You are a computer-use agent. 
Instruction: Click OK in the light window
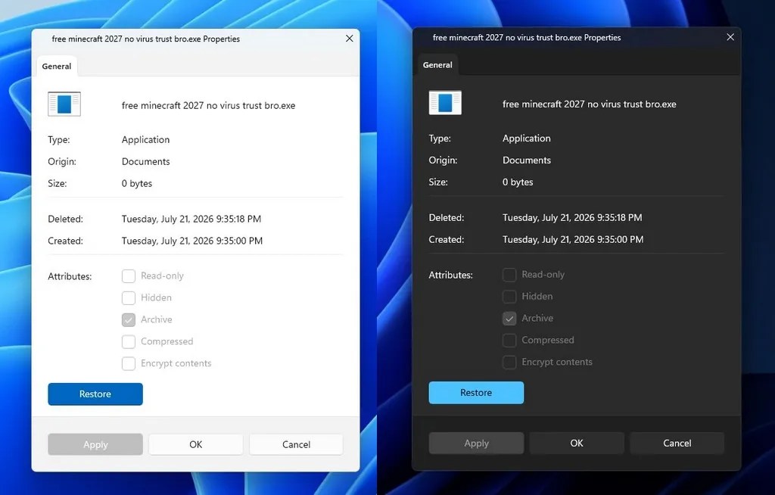point(196,444)
